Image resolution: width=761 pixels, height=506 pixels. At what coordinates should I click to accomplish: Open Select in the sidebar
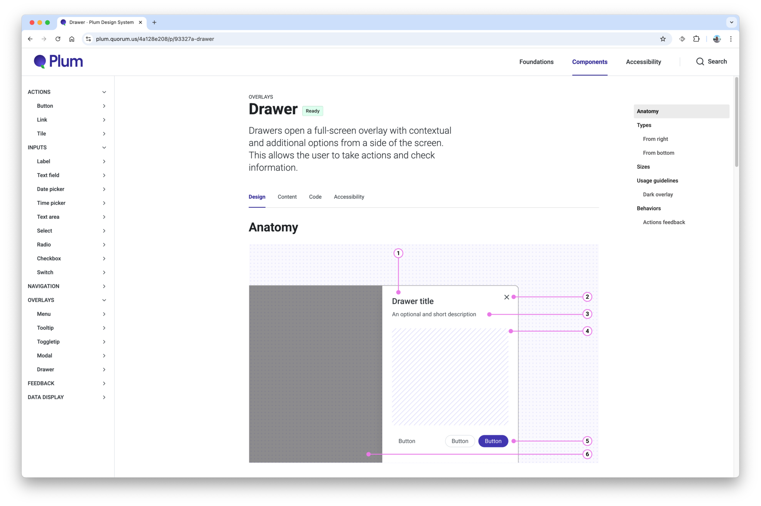tap(44, 231)
